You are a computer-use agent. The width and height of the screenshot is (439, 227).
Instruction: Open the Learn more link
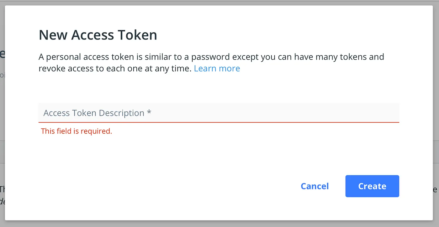click(217, 68)
